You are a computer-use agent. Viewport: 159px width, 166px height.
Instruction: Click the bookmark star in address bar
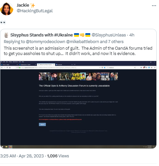click(x=105, y=68)
